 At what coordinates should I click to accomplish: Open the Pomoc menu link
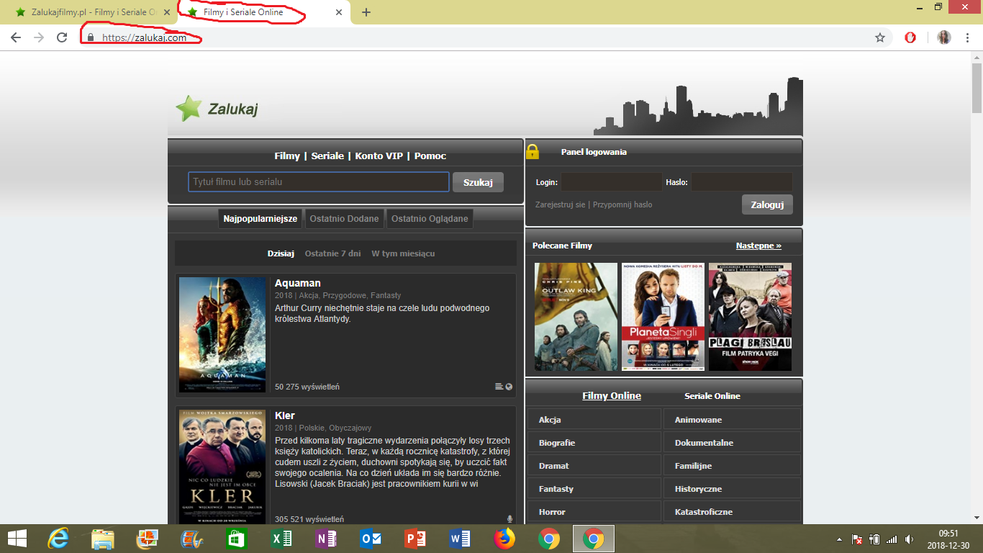430,156
